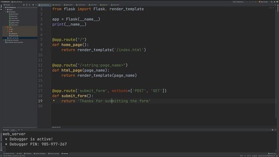Screen dimensions: 279x157
Task: Click the Terminal tool window button
Action: pos(65,154)
